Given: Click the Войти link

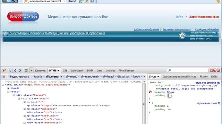Looking at the screenshot, I should [x=179, y=17].
